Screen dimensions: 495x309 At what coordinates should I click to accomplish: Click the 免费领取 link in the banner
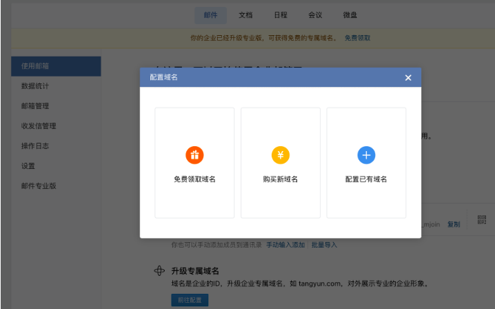[357, 38]
